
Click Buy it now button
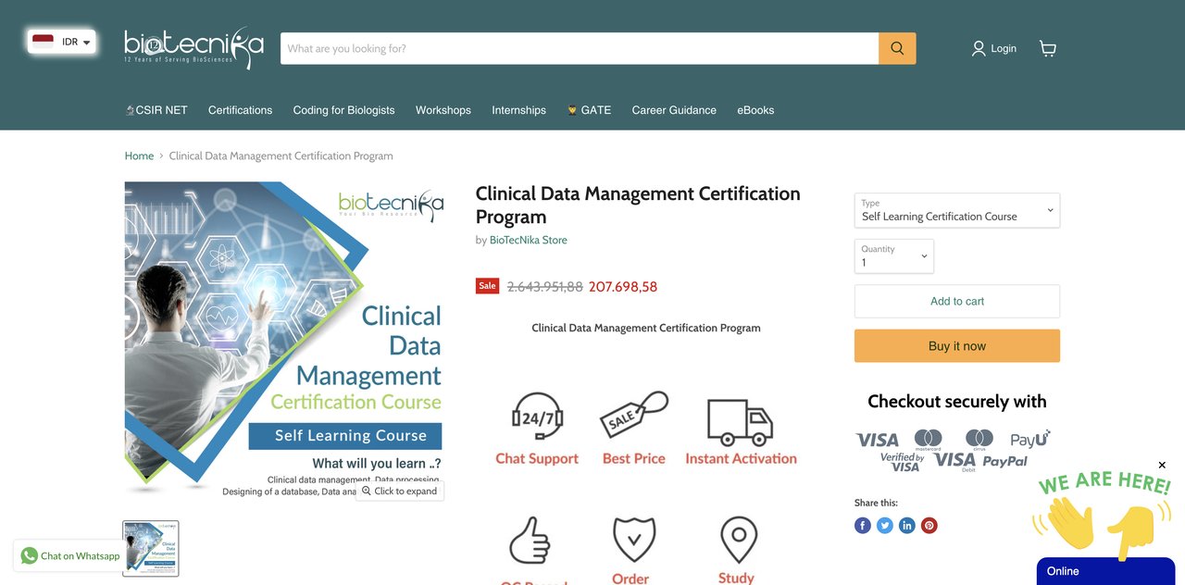957,346
